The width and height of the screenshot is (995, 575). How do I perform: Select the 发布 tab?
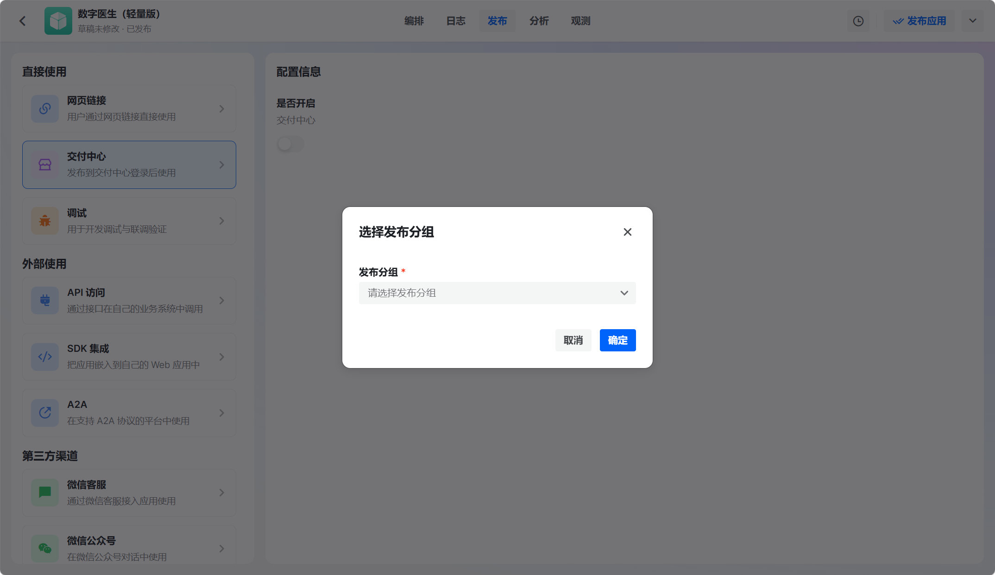click(497, 21)
